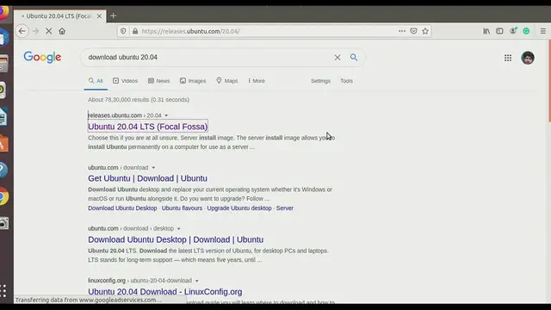Open the More search filters menu
Viewport: 551px width, 310px height.
(x=257, y=81)
